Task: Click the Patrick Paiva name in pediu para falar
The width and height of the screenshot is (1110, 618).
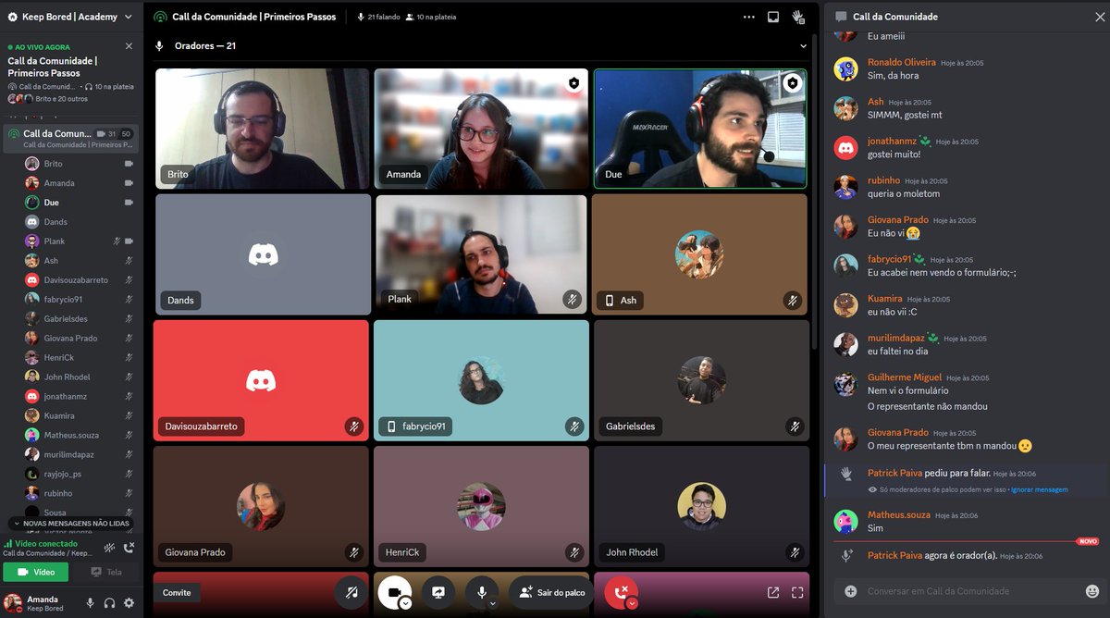Action: 894,473
